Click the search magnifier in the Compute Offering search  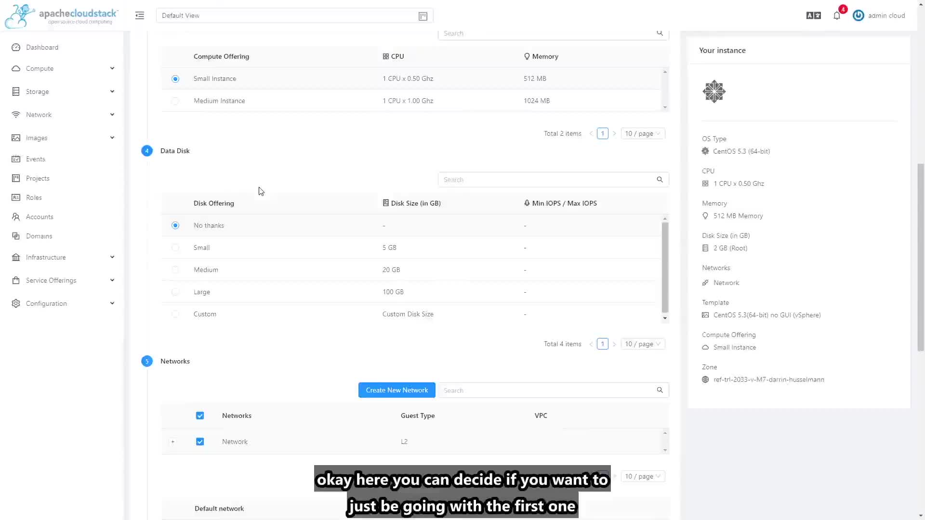[660, 33]
